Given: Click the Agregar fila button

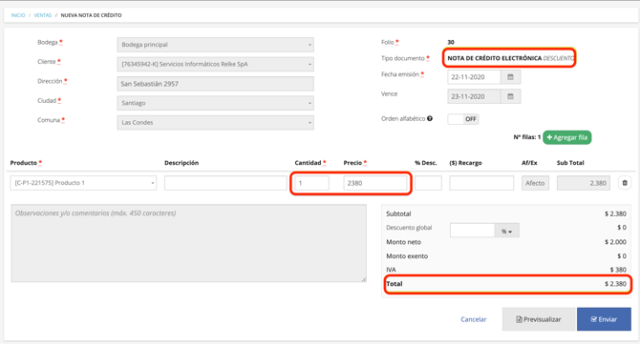Looking at the screenshot, I should [x=567, y=137].
